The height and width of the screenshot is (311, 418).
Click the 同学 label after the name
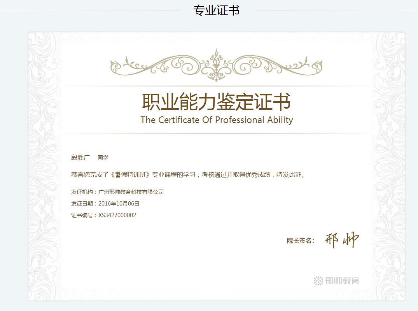pyautogui.click(x=103, y=158)
